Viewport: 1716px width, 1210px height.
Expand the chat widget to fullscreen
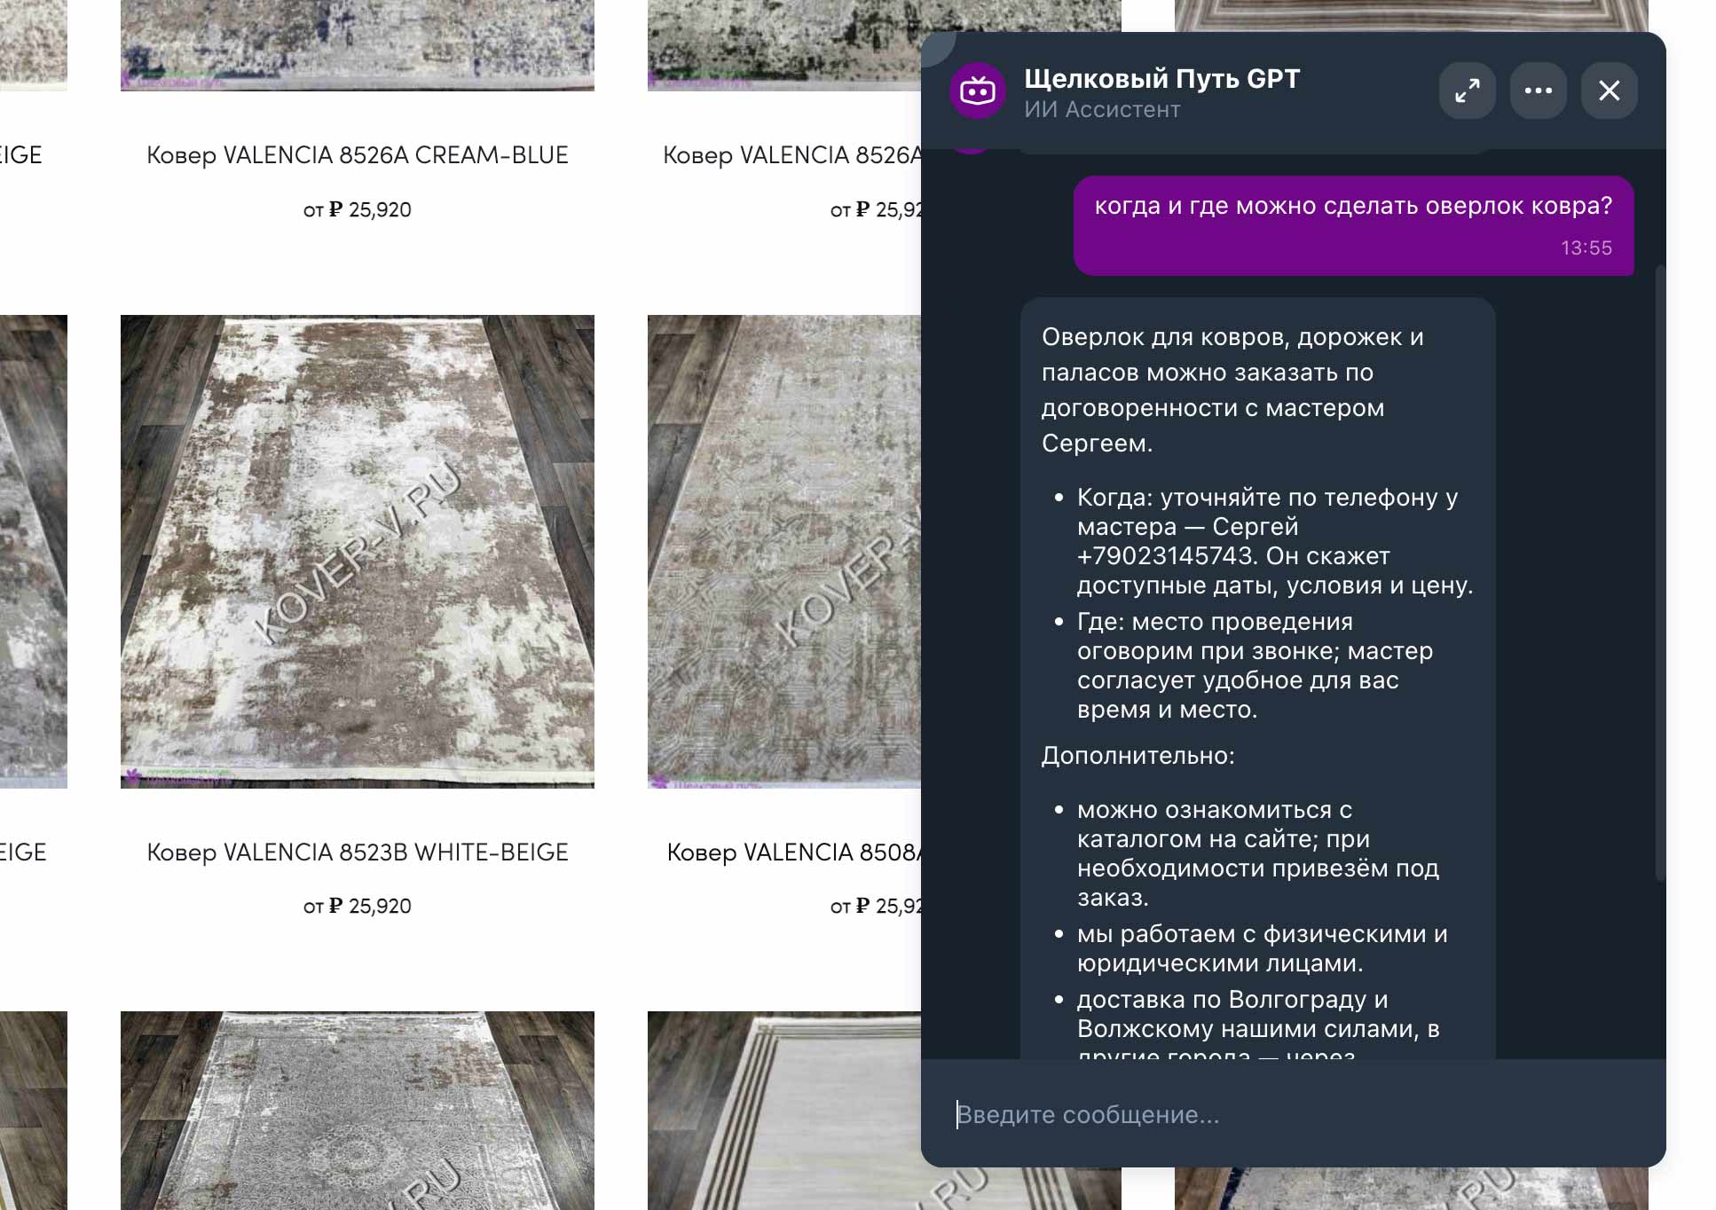[x=1467, y=90]
